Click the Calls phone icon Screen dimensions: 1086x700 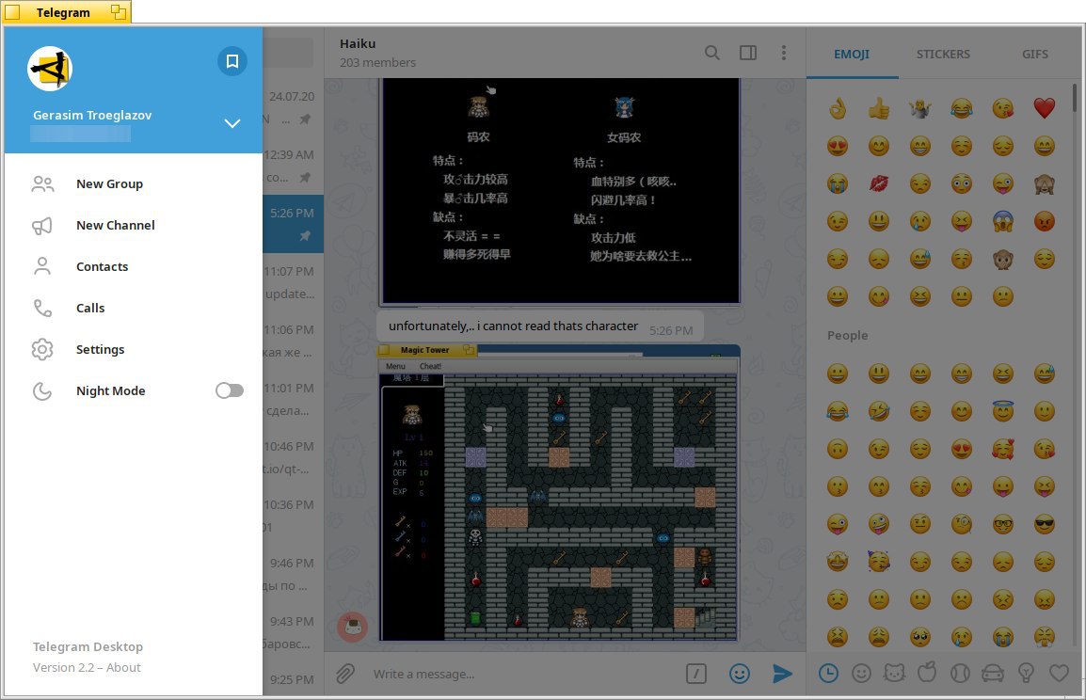pyautogui.click(x=42, y=308)
